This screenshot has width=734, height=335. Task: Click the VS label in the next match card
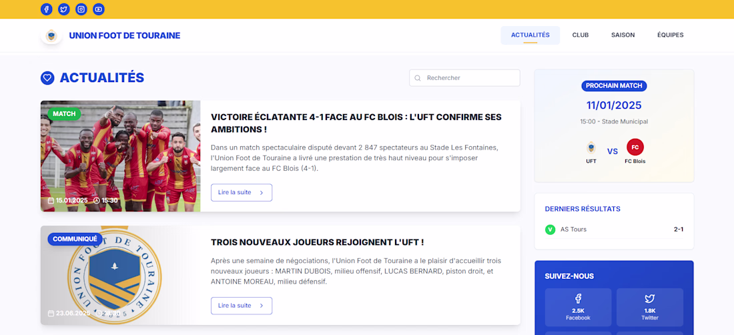(x=613, y=151)
